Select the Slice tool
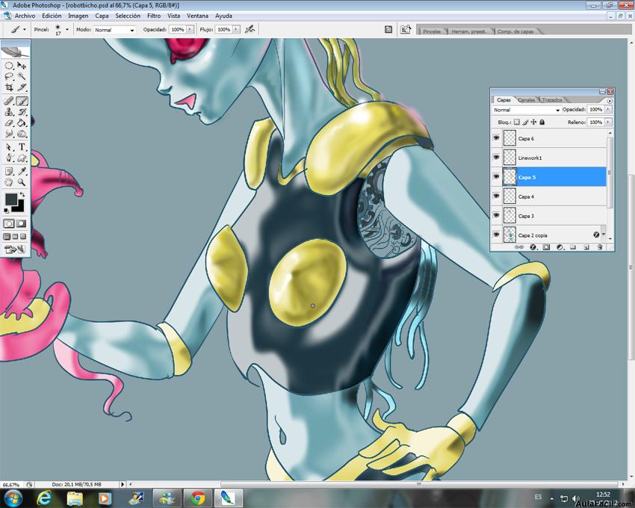This screenshot has width=635, height=508. (22, 87)
